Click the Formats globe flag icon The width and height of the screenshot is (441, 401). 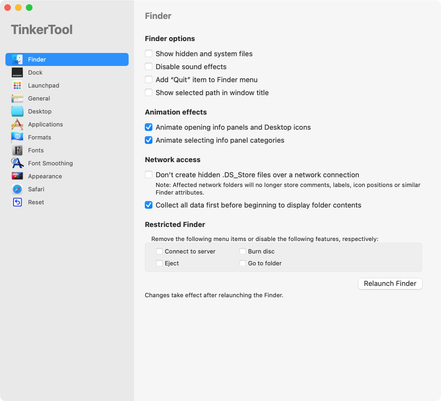click(17, 137)
